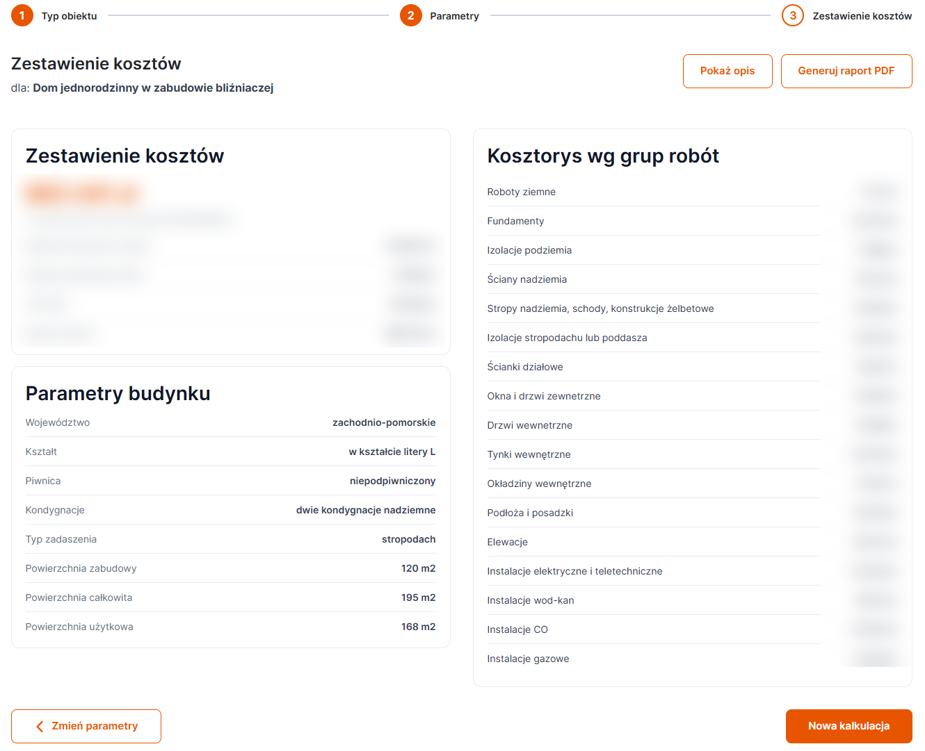Screen dimensions: 925x751
Task: Open the Typ obiektu step
Action: (x=69, y=16)
